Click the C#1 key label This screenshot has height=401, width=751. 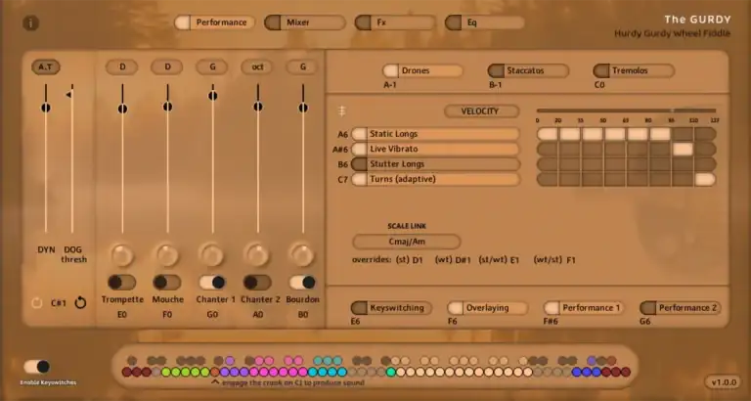(59, 303)
